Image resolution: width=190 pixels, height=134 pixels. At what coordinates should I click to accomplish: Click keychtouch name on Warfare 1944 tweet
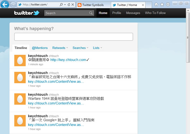click(38, 95)
